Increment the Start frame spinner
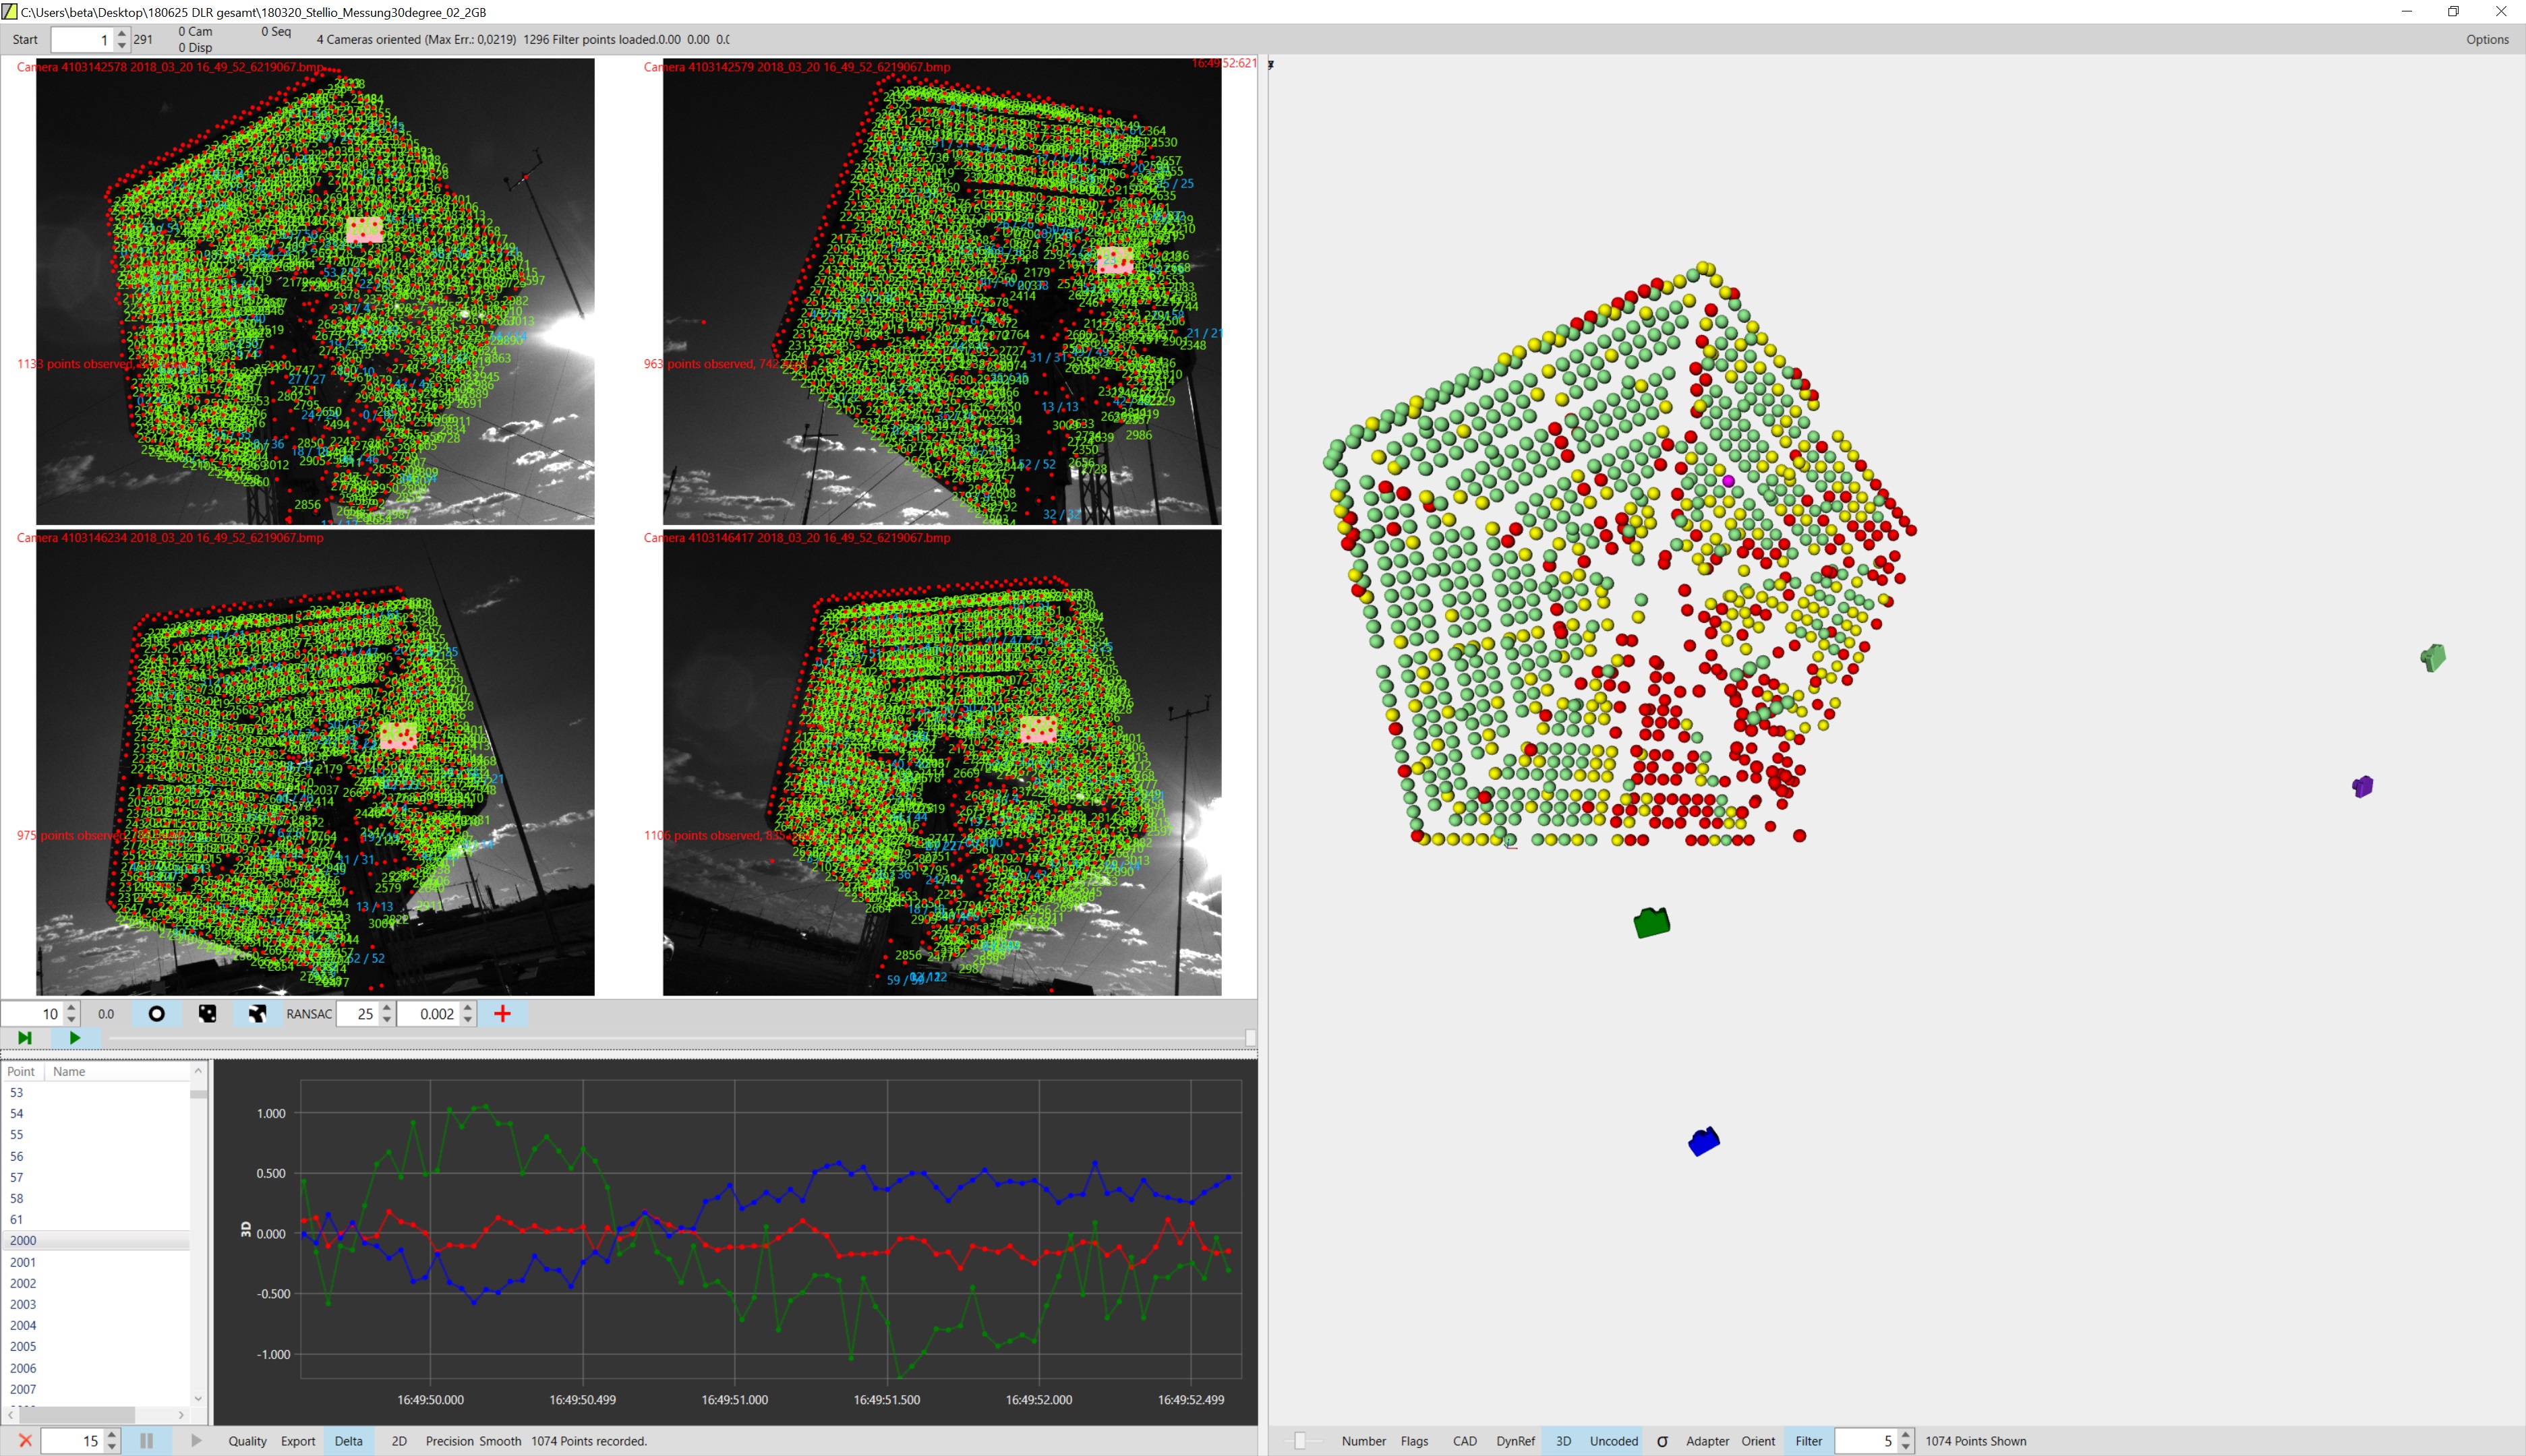Image resolution: width=2526 pixels, height=1456 pixels. tap(122, 34)
